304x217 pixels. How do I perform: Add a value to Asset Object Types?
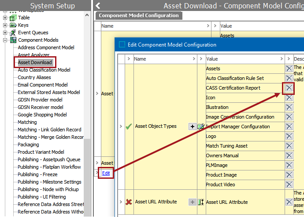point(193,127)
